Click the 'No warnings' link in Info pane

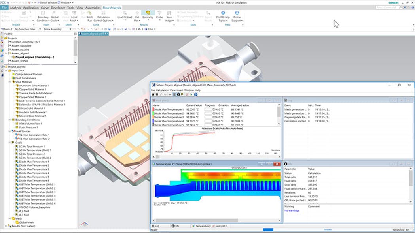pyautogui.click(x=292, y=210)
